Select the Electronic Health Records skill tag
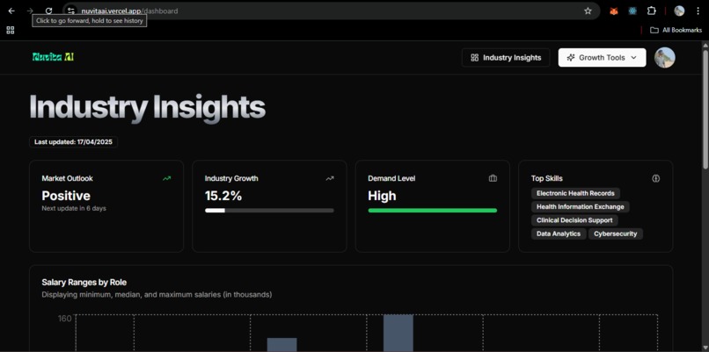709x352 pixels. pyautogui.click(x=575, y=193)
